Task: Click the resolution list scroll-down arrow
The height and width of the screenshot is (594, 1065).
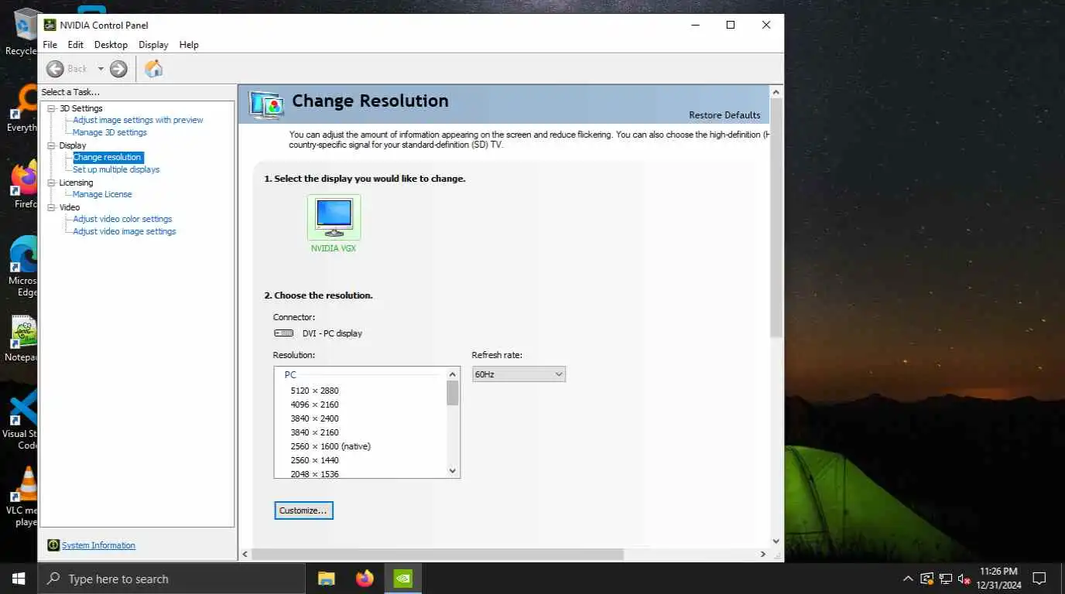Action: (x=453, y=470)
